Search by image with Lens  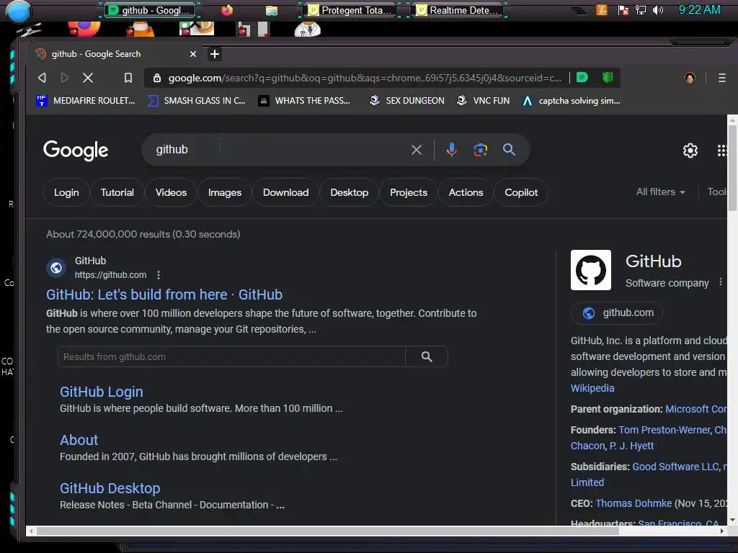coord(480,150)
